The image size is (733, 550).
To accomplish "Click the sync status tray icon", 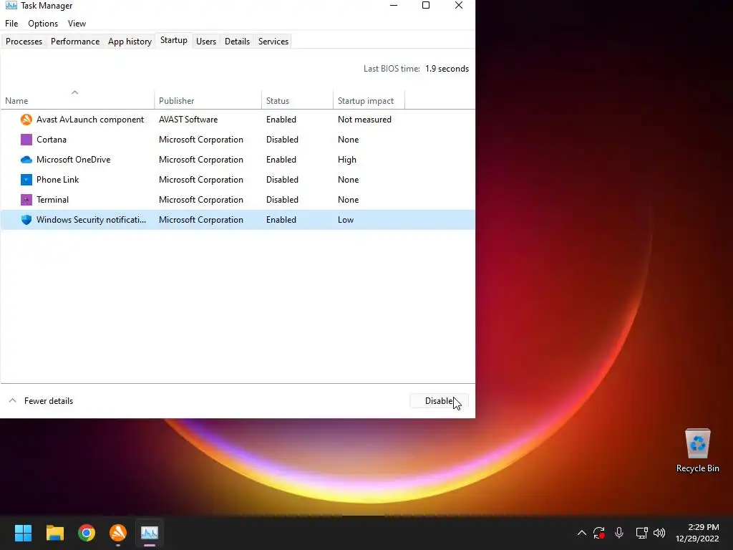I will 599,533.
